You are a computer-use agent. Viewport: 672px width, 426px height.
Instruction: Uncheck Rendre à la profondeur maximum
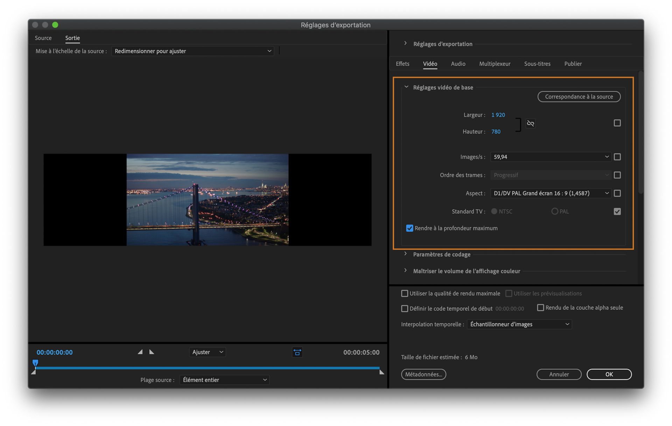[x=409, y=228]
